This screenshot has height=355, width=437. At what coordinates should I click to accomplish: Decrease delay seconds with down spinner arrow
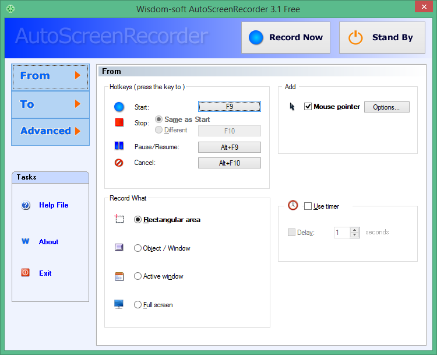(354, 235)
